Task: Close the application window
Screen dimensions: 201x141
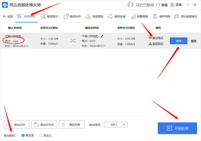Action: pyautogui.click(x=195, y=5)
